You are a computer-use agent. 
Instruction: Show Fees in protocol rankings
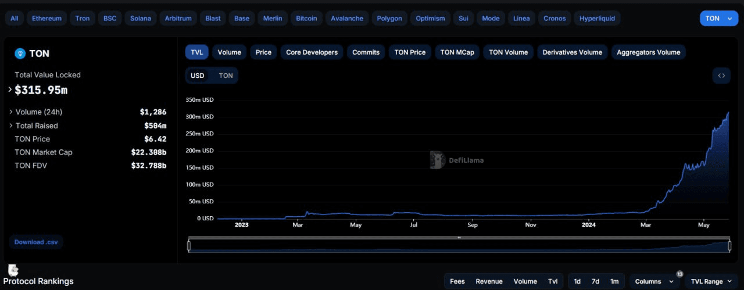[457, 281]
